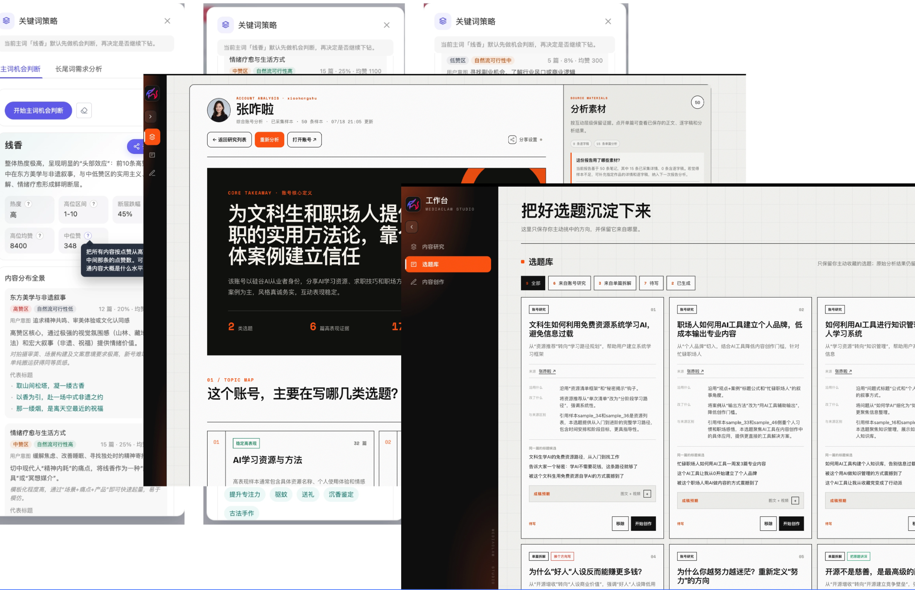Click title 取山间松塔，凝一缕古香
The height and width of the screenshot is (590, 915).
[50, 386]
